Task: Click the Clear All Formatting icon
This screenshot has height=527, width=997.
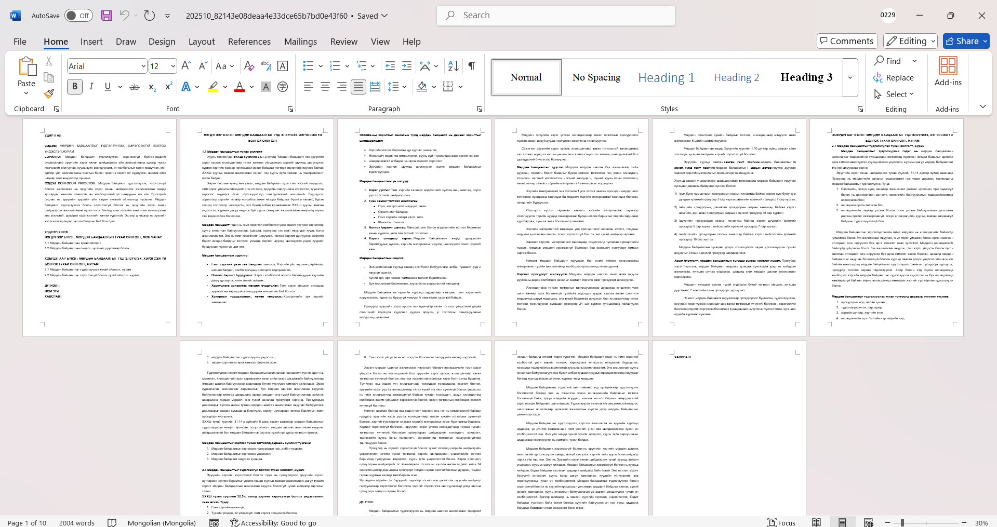Action: click(x=249, y=66)
